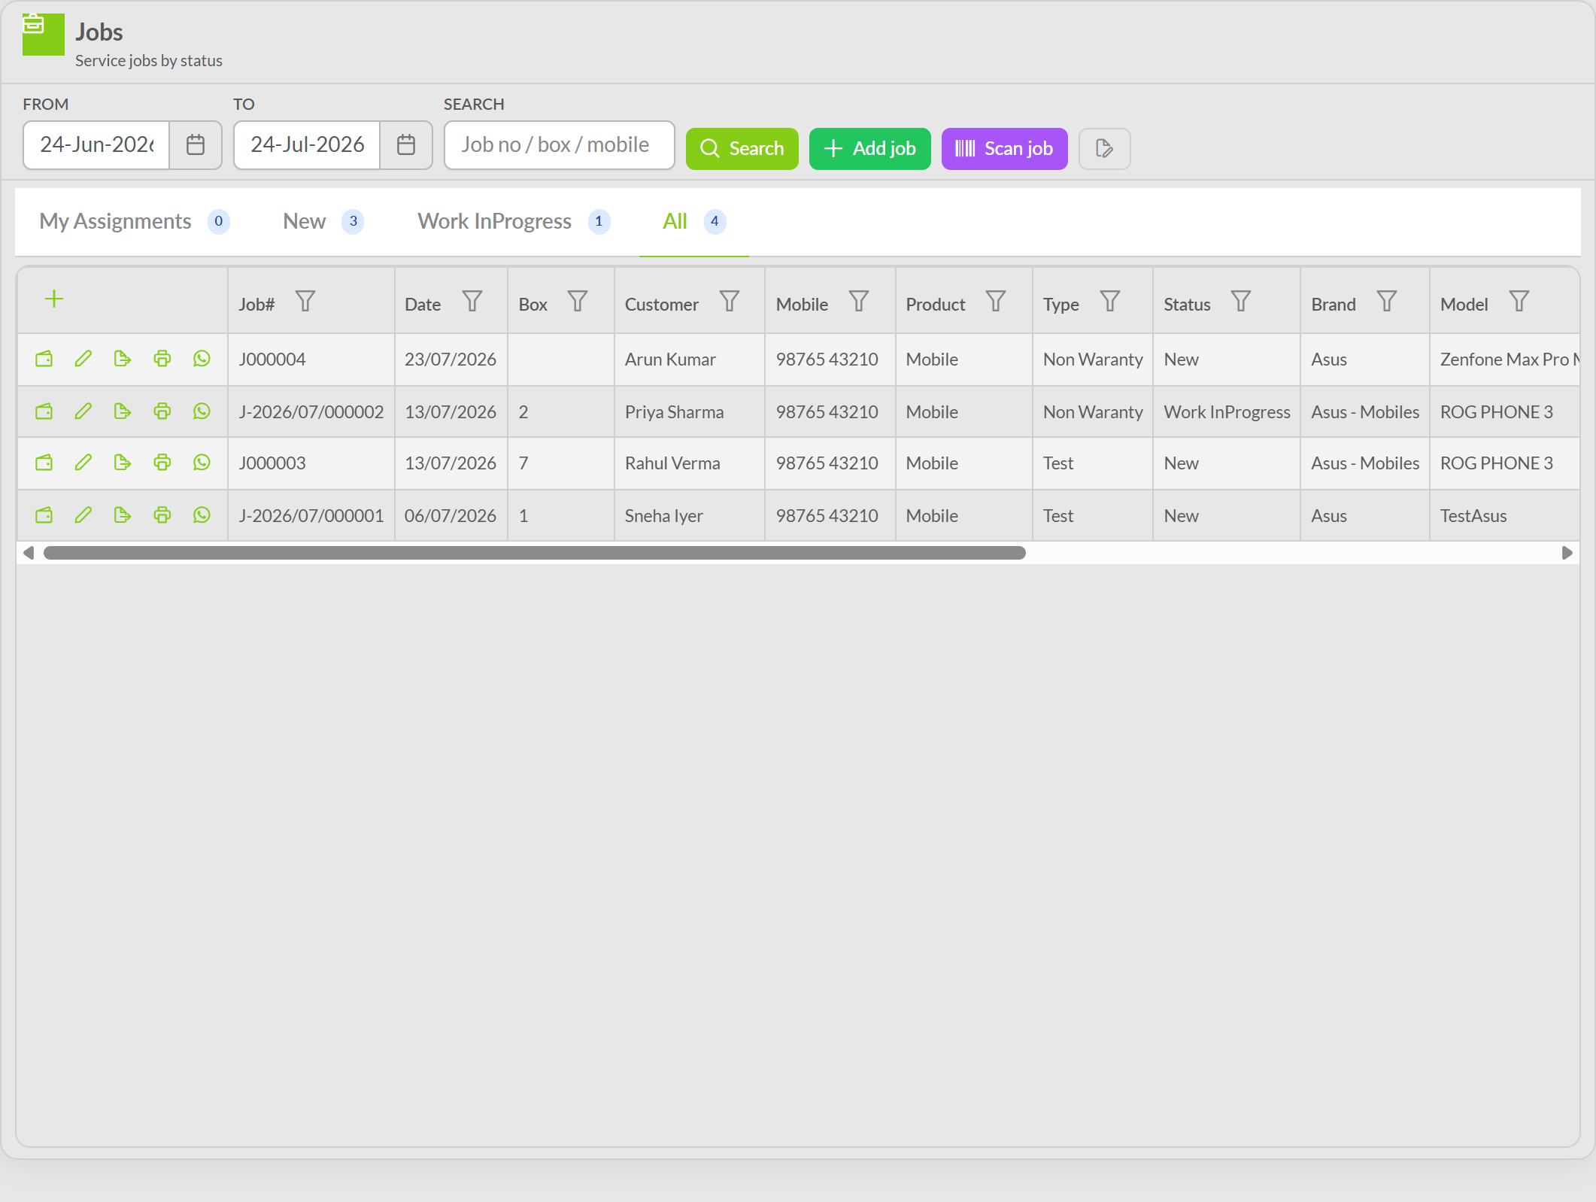Click the export icon button beside Scan job

coord(1104,148)
